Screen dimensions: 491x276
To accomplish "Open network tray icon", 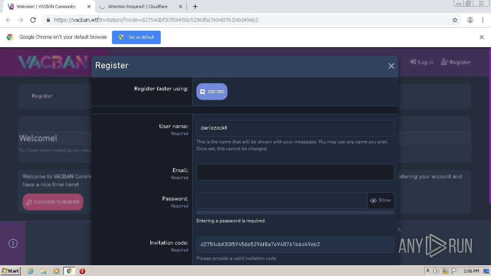I will point(445,271).
